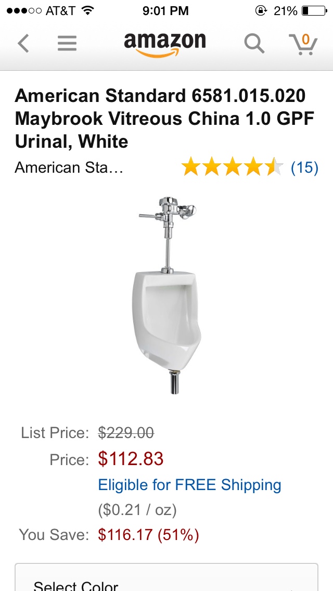Tap the $229.00 list price
333x591 pixels.
pyautogui.click(x=126, y=433)
